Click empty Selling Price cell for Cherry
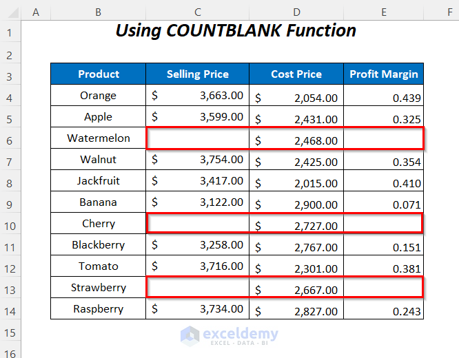459x358 pixels. 198,224
